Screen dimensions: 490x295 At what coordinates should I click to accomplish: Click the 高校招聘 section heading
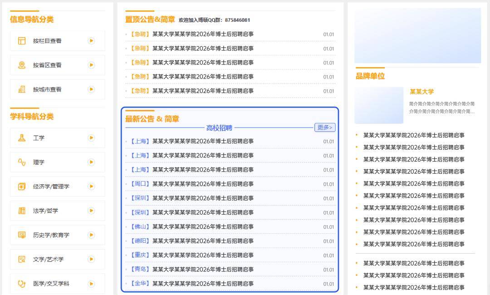click(219, 128)
